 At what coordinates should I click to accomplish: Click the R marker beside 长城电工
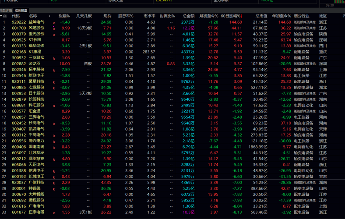[54, 177]
